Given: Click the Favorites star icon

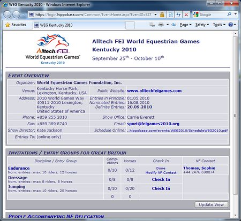Looking at the screenshot, I should tap(7, 25).
